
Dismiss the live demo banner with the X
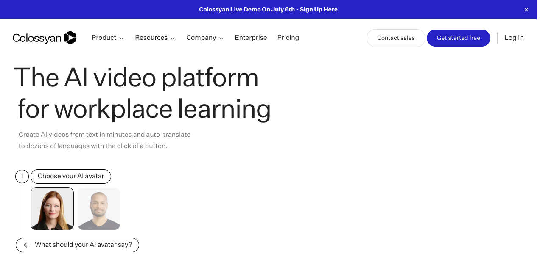point(526,10)
